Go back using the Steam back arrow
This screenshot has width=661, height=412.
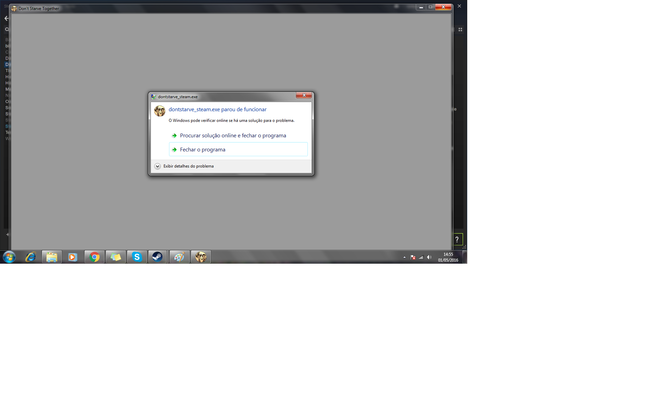point(7,19)
